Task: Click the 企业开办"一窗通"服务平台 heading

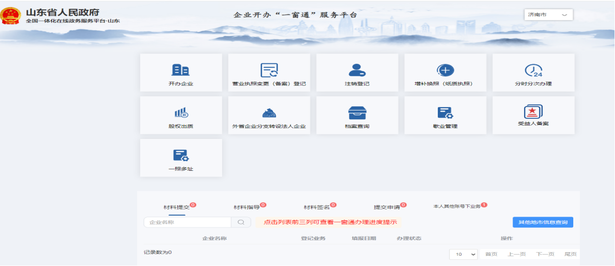Action: tap(295, 15)
